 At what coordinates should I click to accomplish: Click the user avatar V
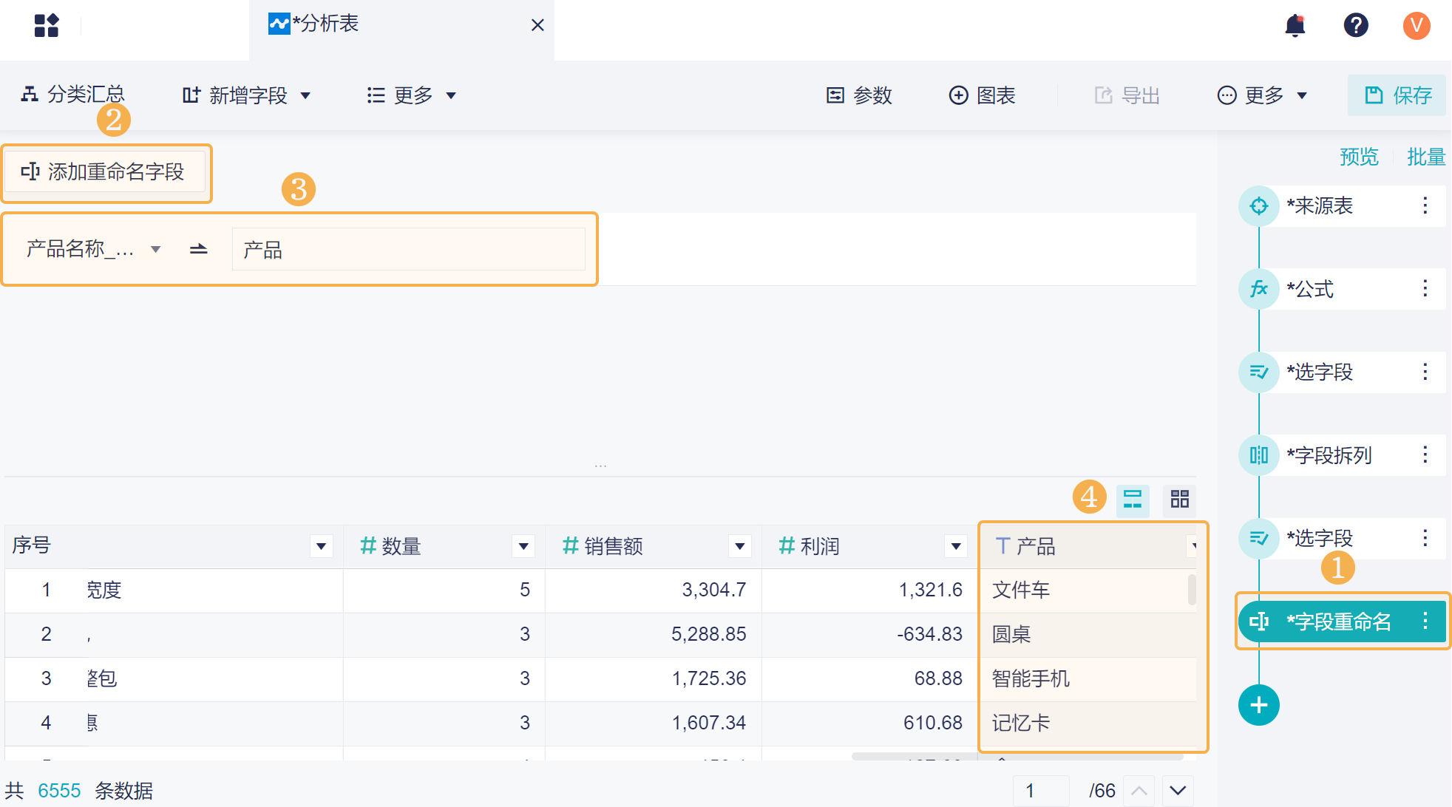(x=1416, y=26)
